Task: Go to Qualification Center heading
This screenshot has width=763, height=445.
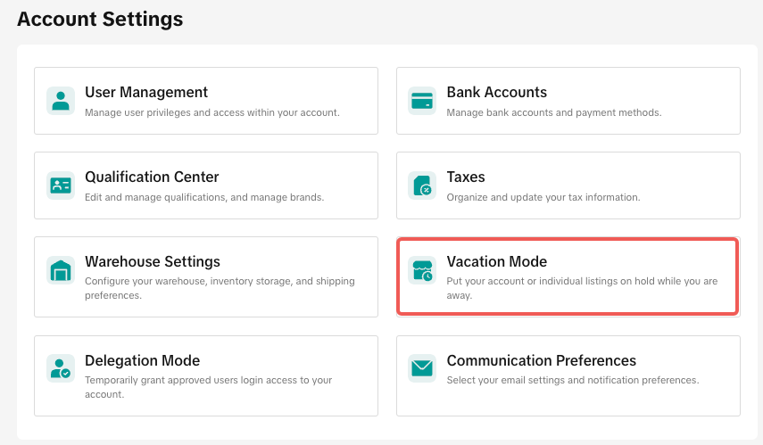Action: pos(152,177)
